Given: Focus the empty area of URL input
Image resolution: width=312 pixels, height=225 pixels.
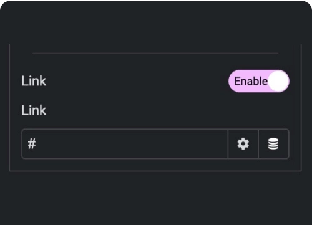Looking at the screenshot, I should coord(131,144).
